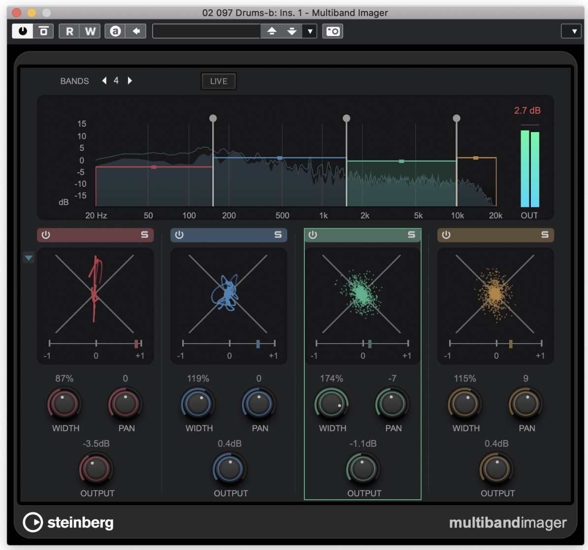Click the orange band OUTPUT knob

(x=496, y=469)
